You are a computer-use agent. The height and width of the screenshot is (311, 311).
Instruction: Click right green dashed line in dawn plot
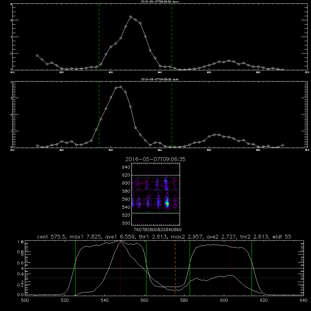pos(172,37)
